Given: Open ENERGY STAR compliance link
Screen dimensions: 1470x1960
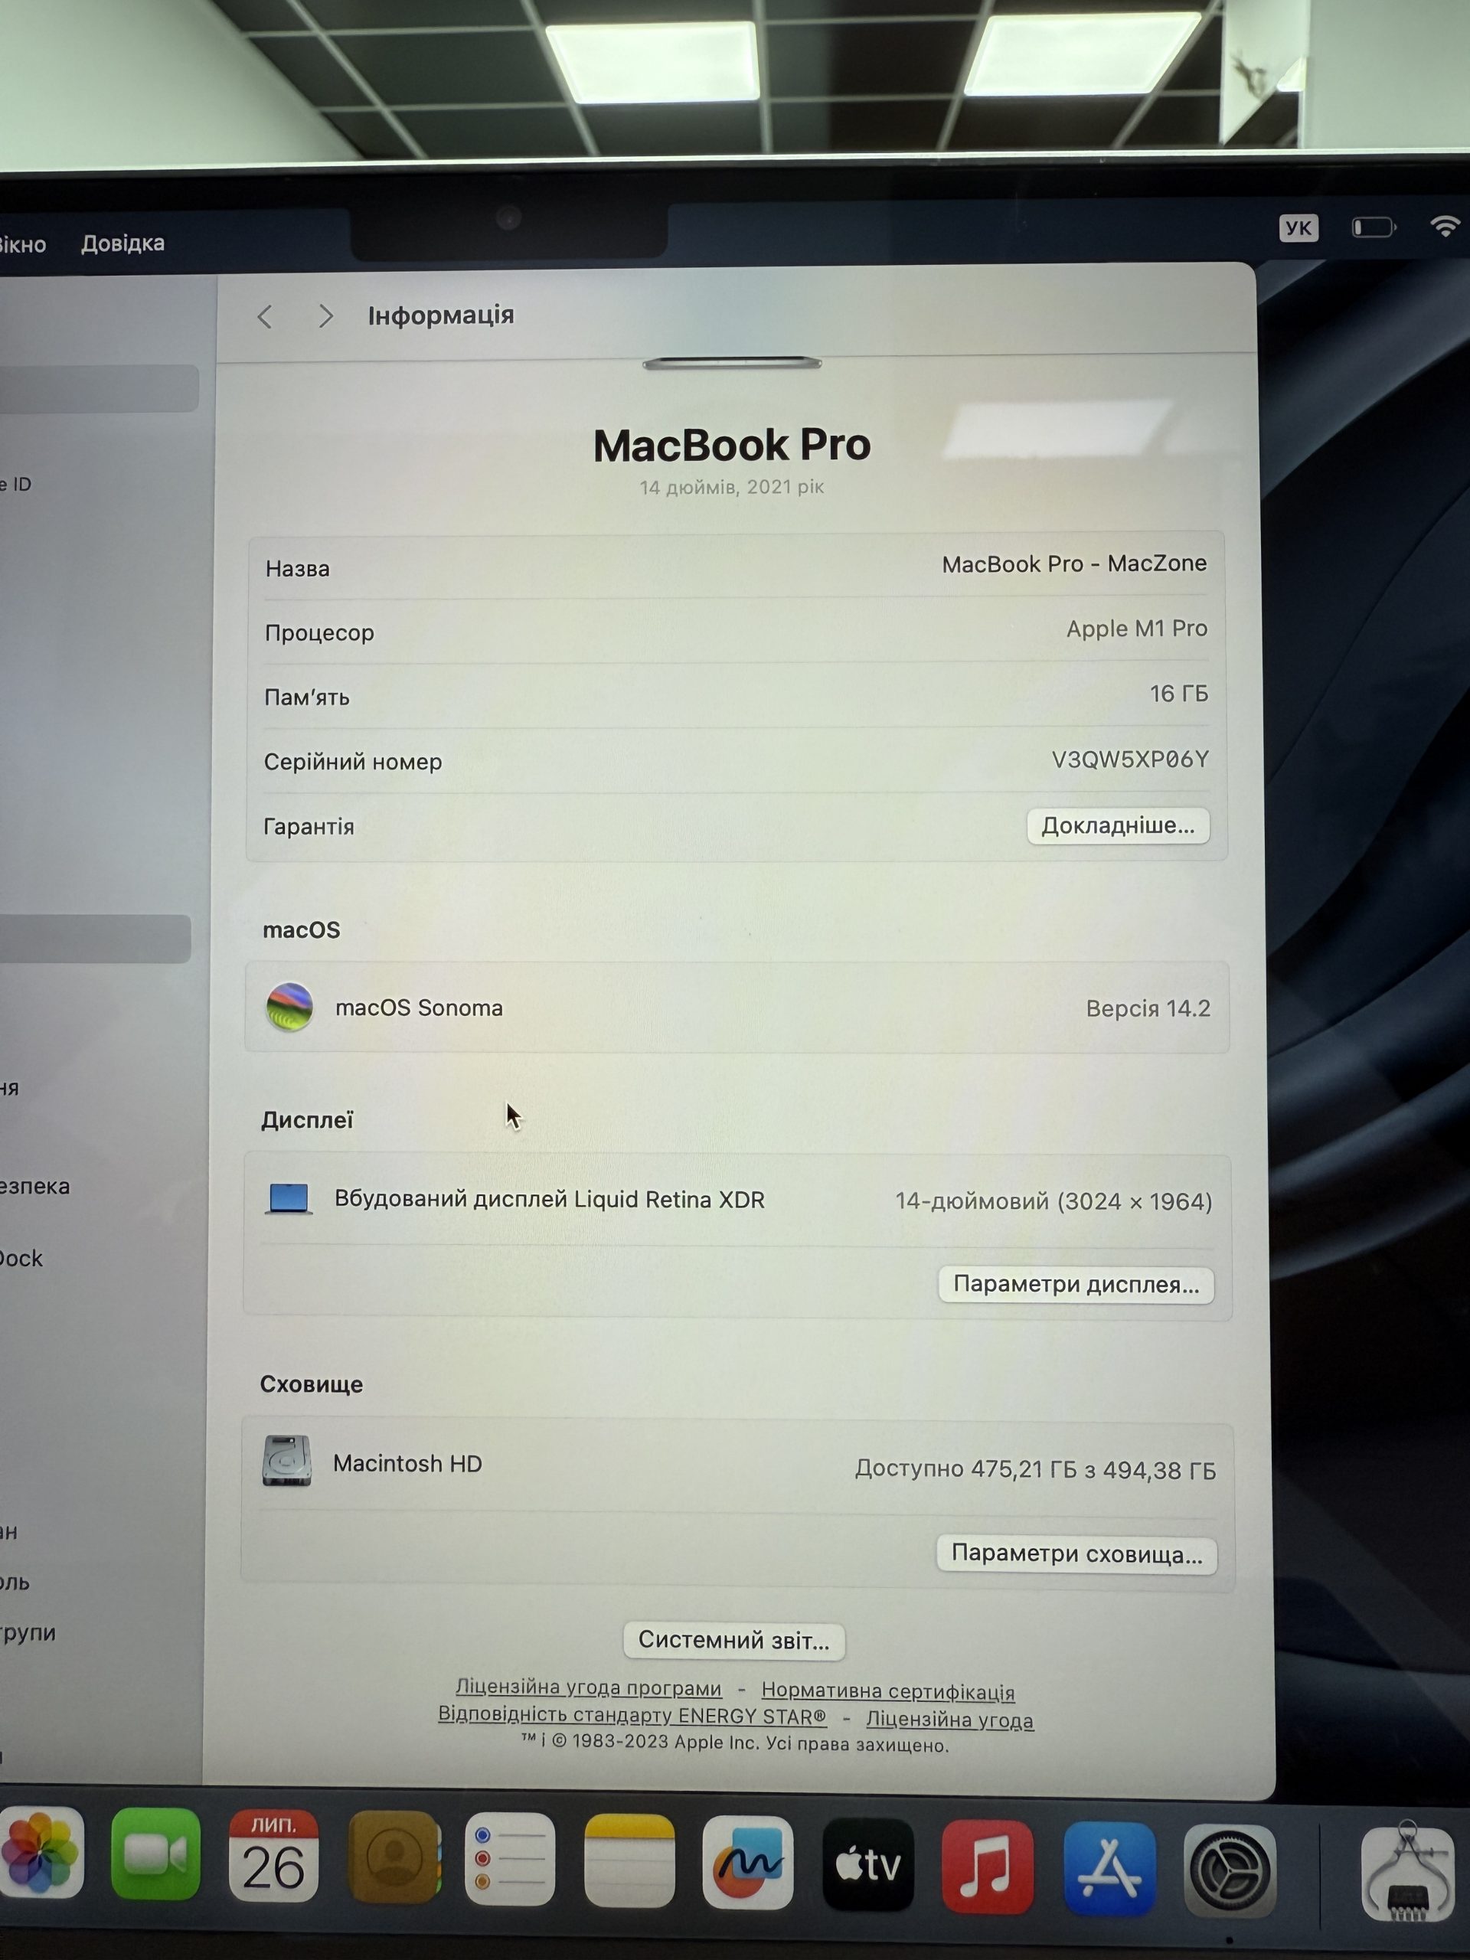Looking at the screenshot, I should [x=632, y=1716].
